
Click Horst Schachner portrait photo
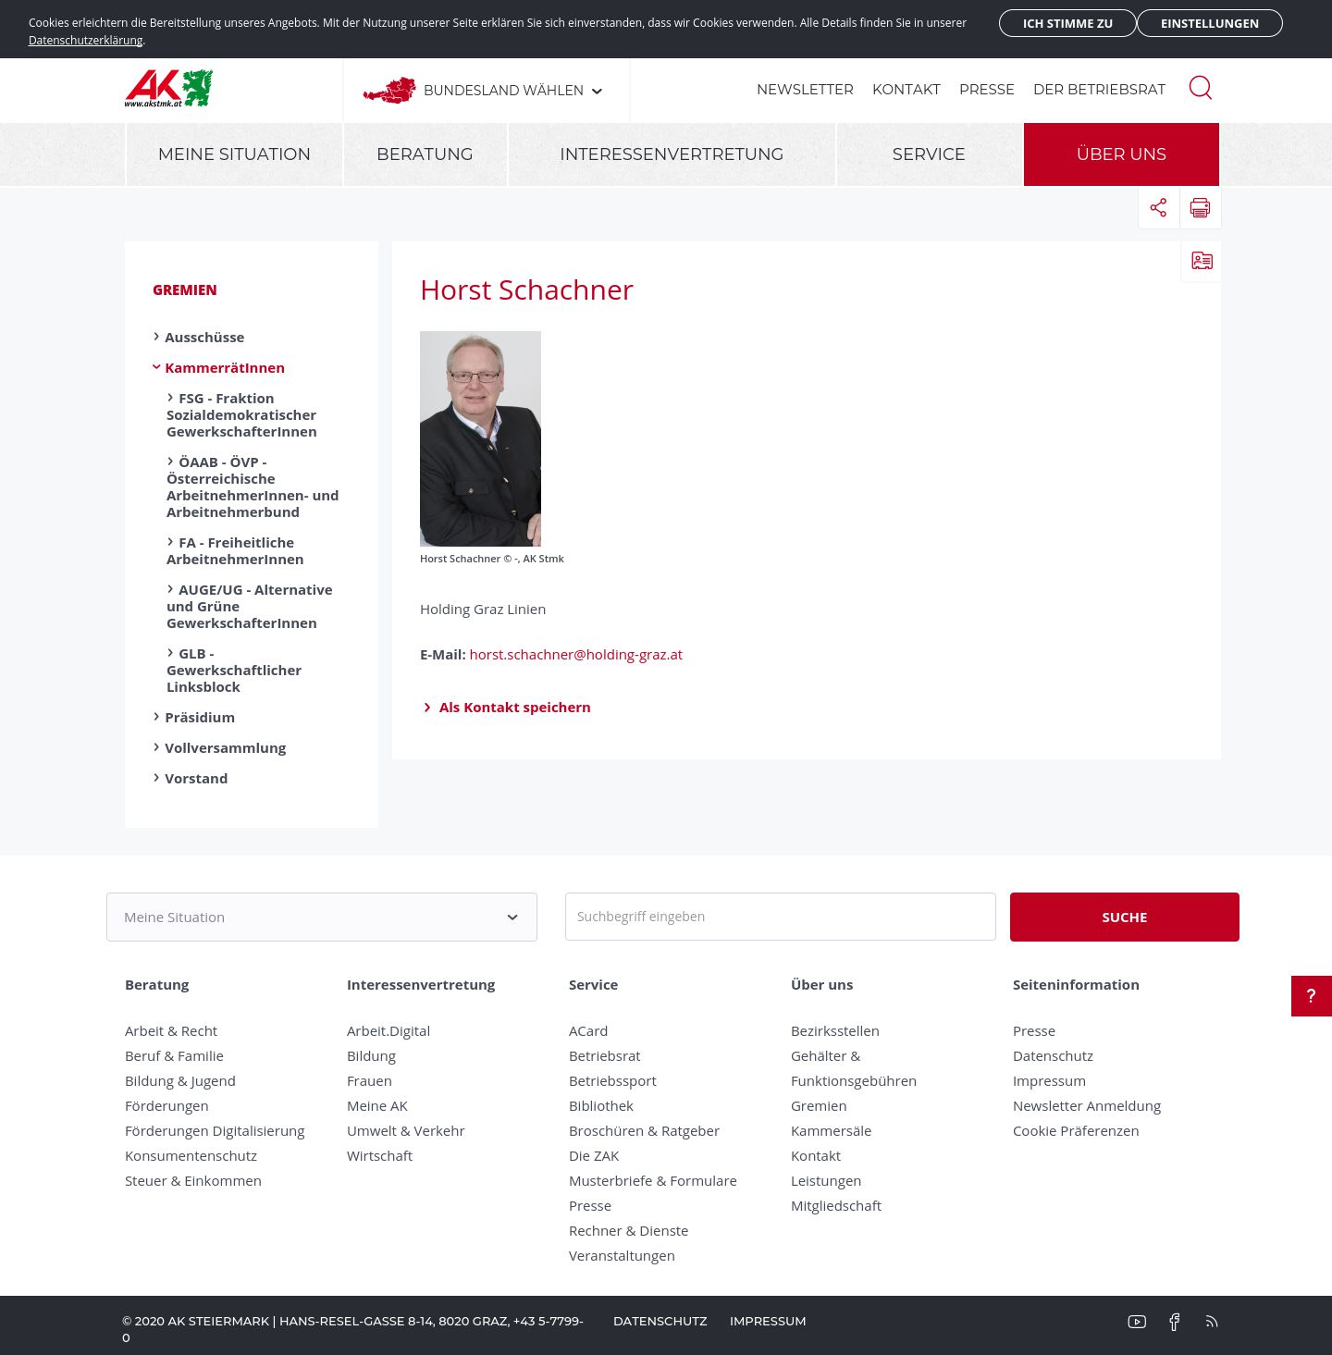point(480,438)
